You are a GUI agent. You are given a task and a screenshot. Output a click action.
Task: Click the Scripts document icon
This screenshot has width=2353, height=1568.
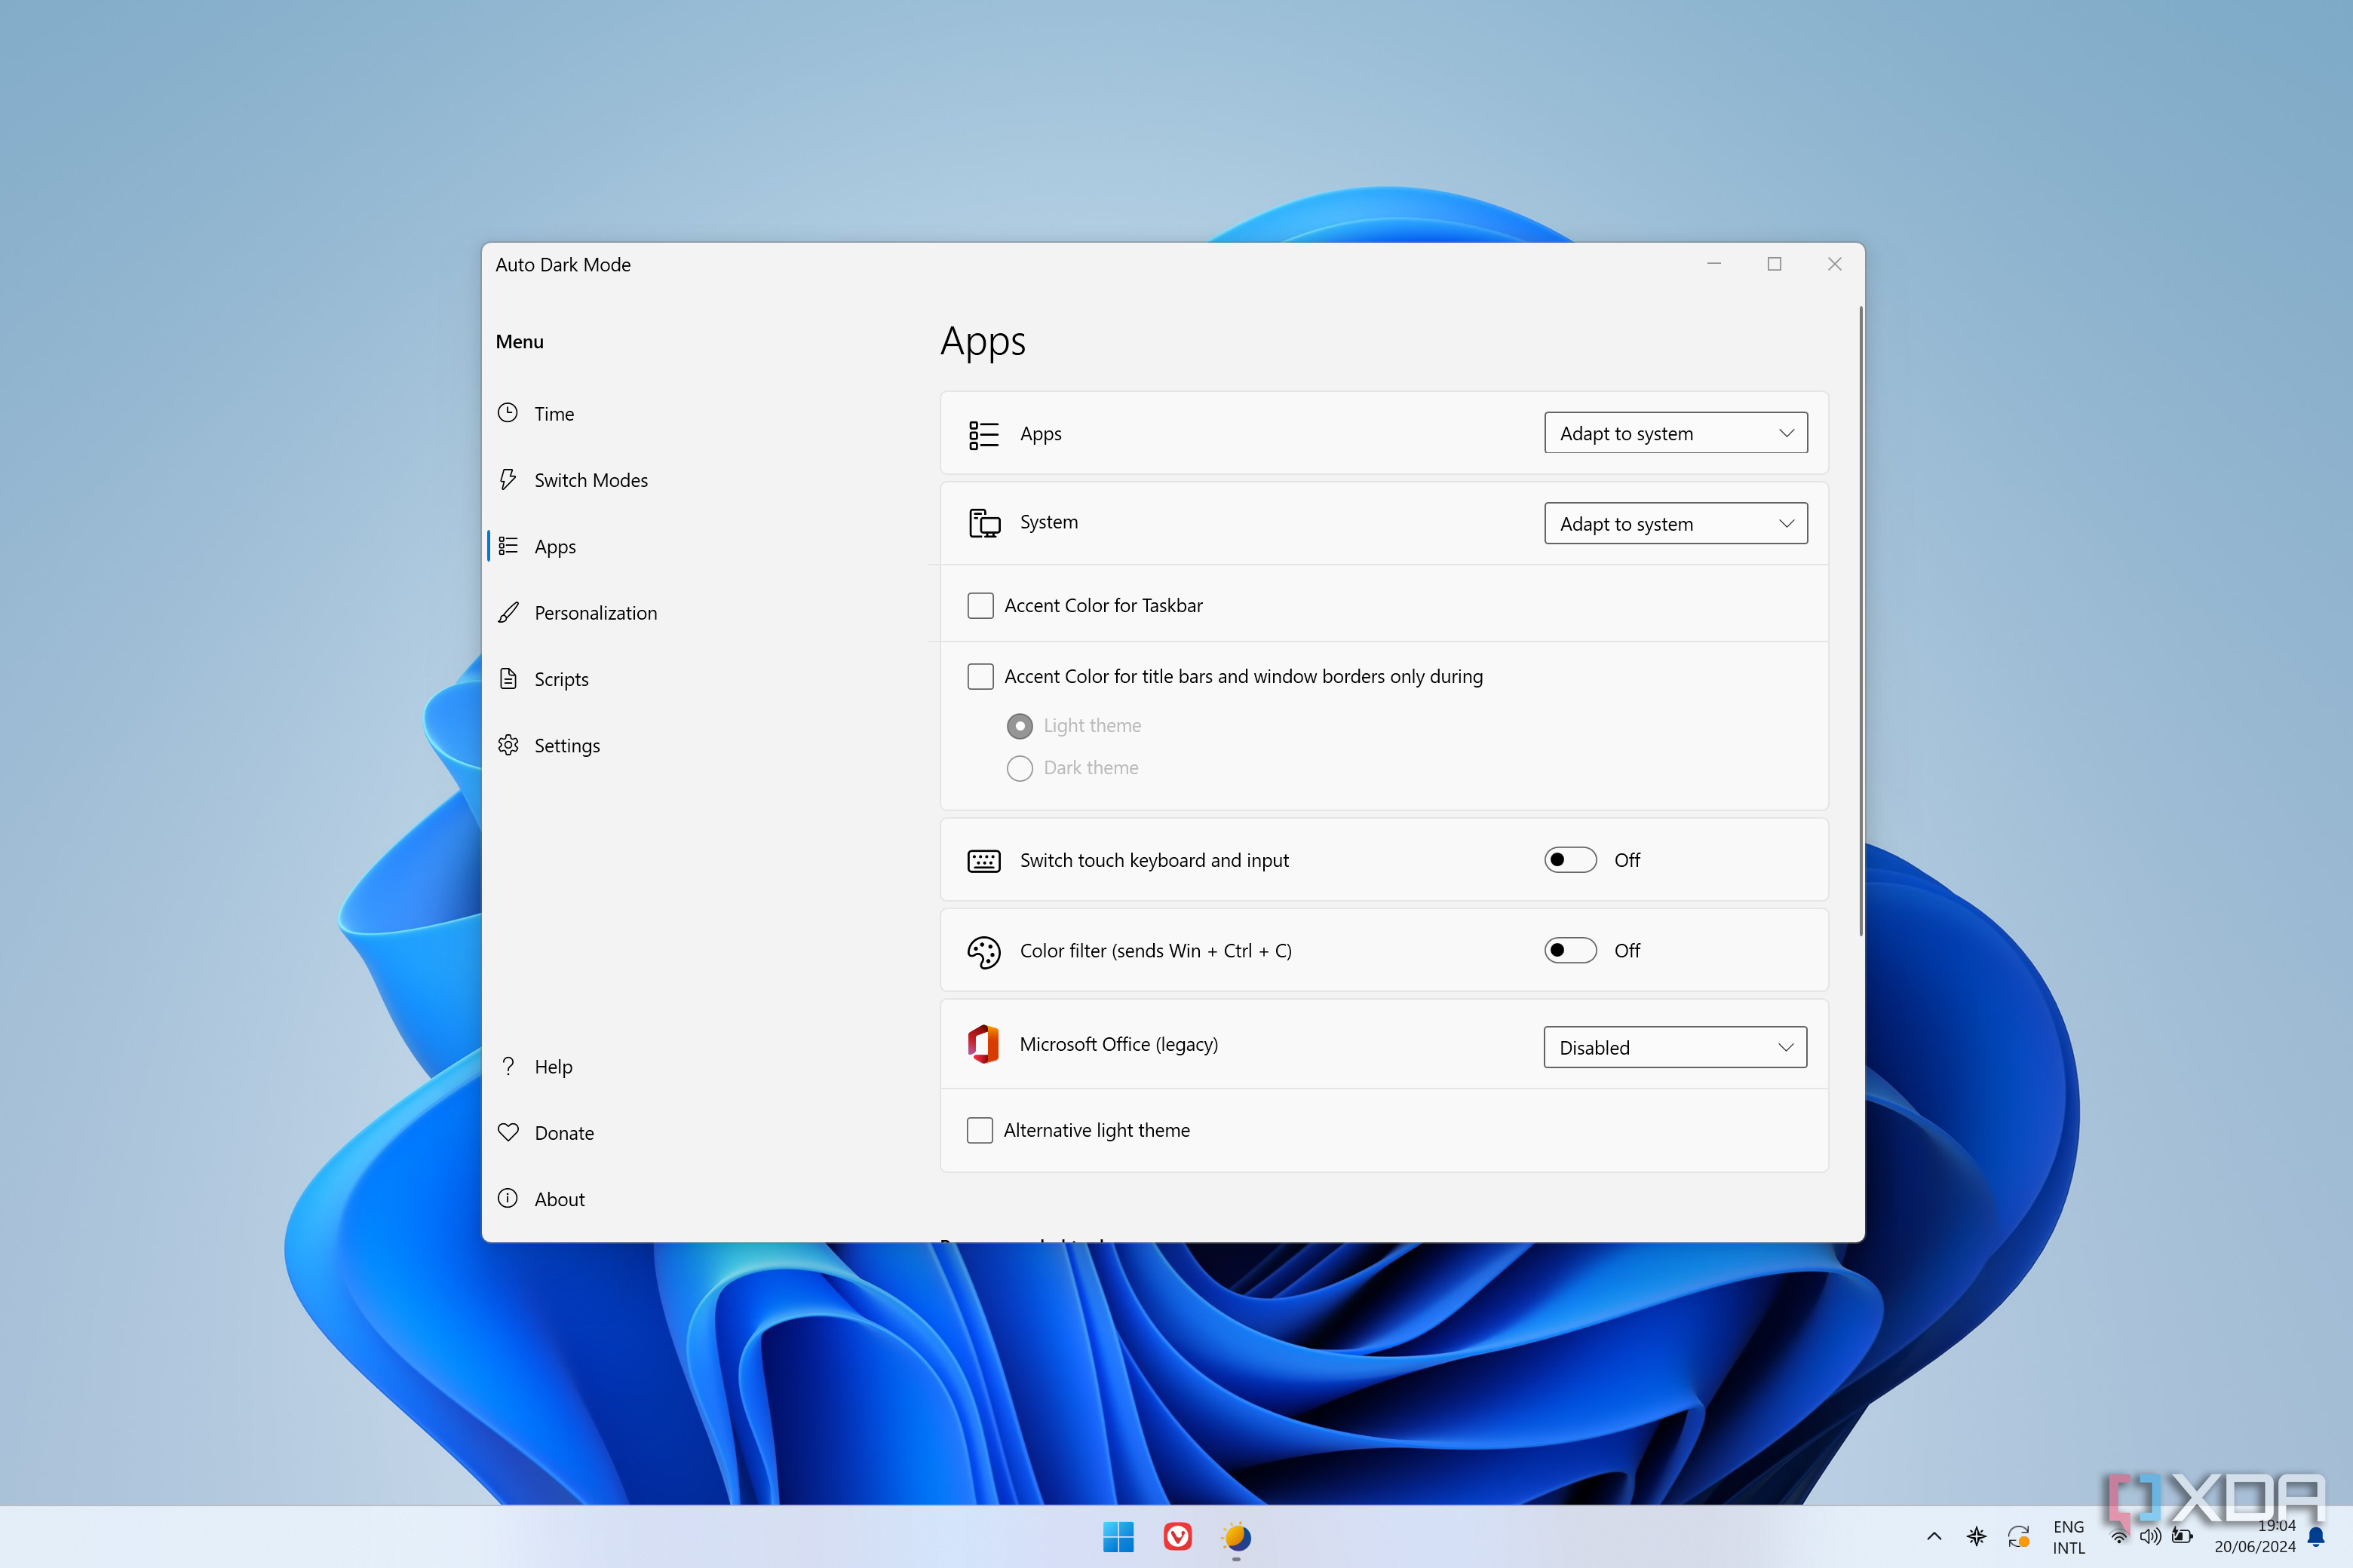508,679
